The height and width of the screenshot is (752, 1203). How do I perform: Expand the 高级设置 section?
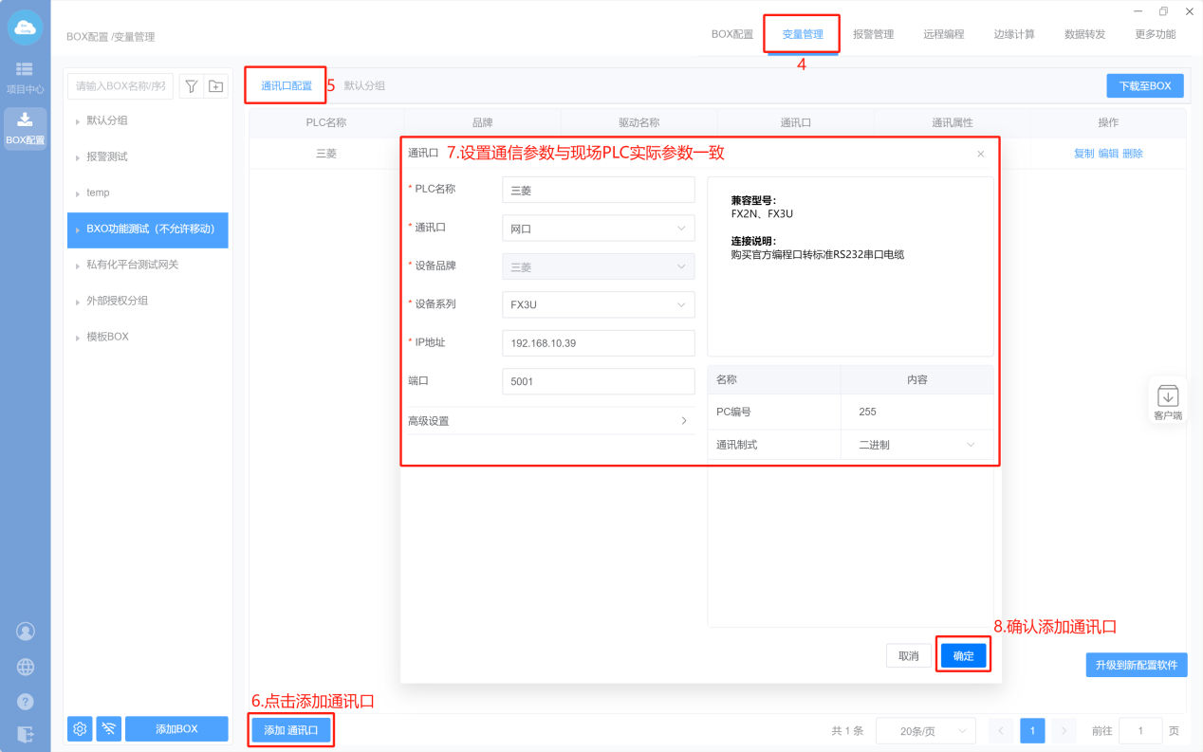coord(549,421)
